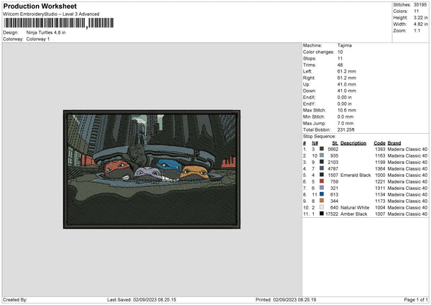Select the Natural White color swatch

(x=322, y=207)
